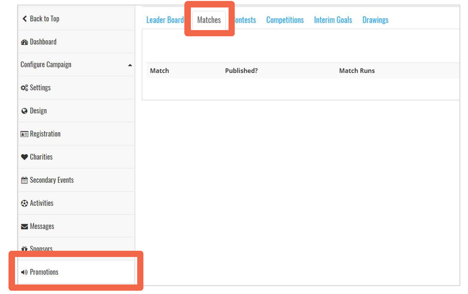Switch to the Matches tab
Screen dimensions: 468x294
point(209,20)
